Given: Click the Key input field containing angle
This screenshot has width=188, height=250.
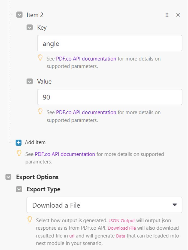Looking at the screenshot, I should point(110,43).
